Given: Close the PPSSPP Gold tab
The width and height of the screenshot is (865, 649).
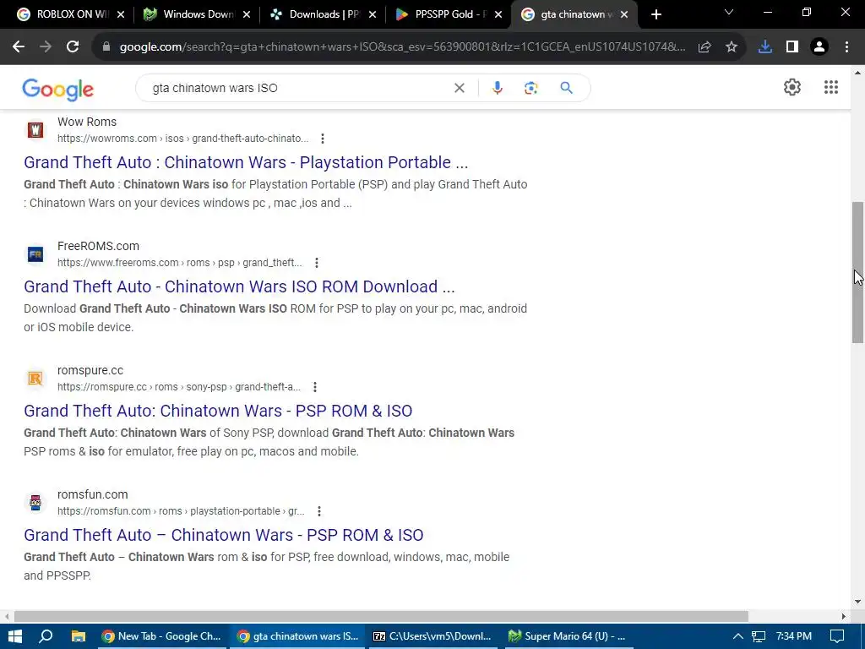Looking at the screenshot, I should pos(498,14).
